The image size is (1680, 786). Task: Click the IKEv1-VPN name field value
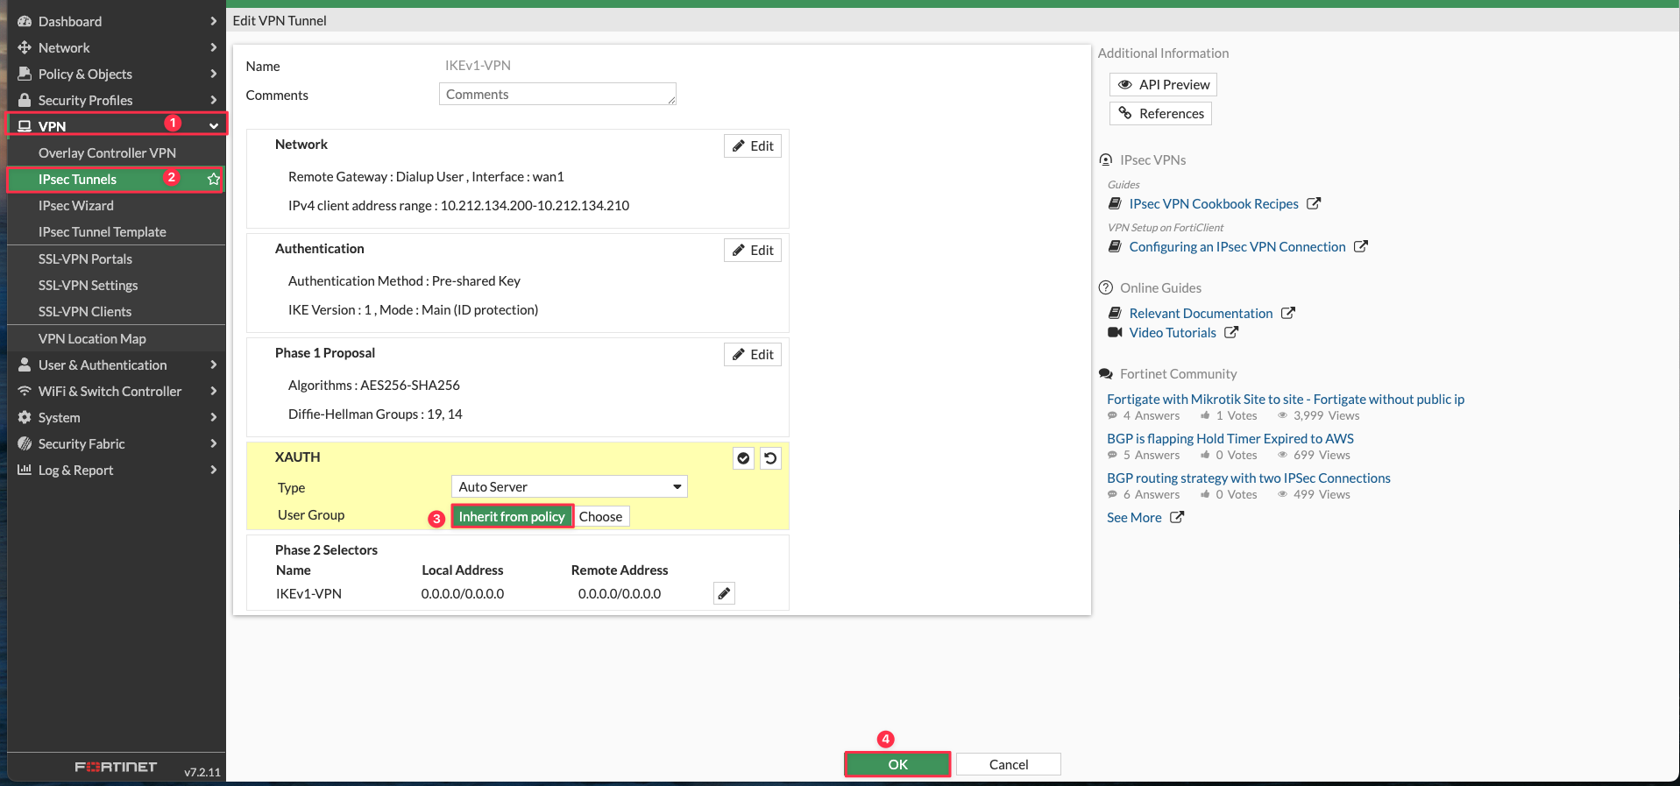[x=478, y=65]
